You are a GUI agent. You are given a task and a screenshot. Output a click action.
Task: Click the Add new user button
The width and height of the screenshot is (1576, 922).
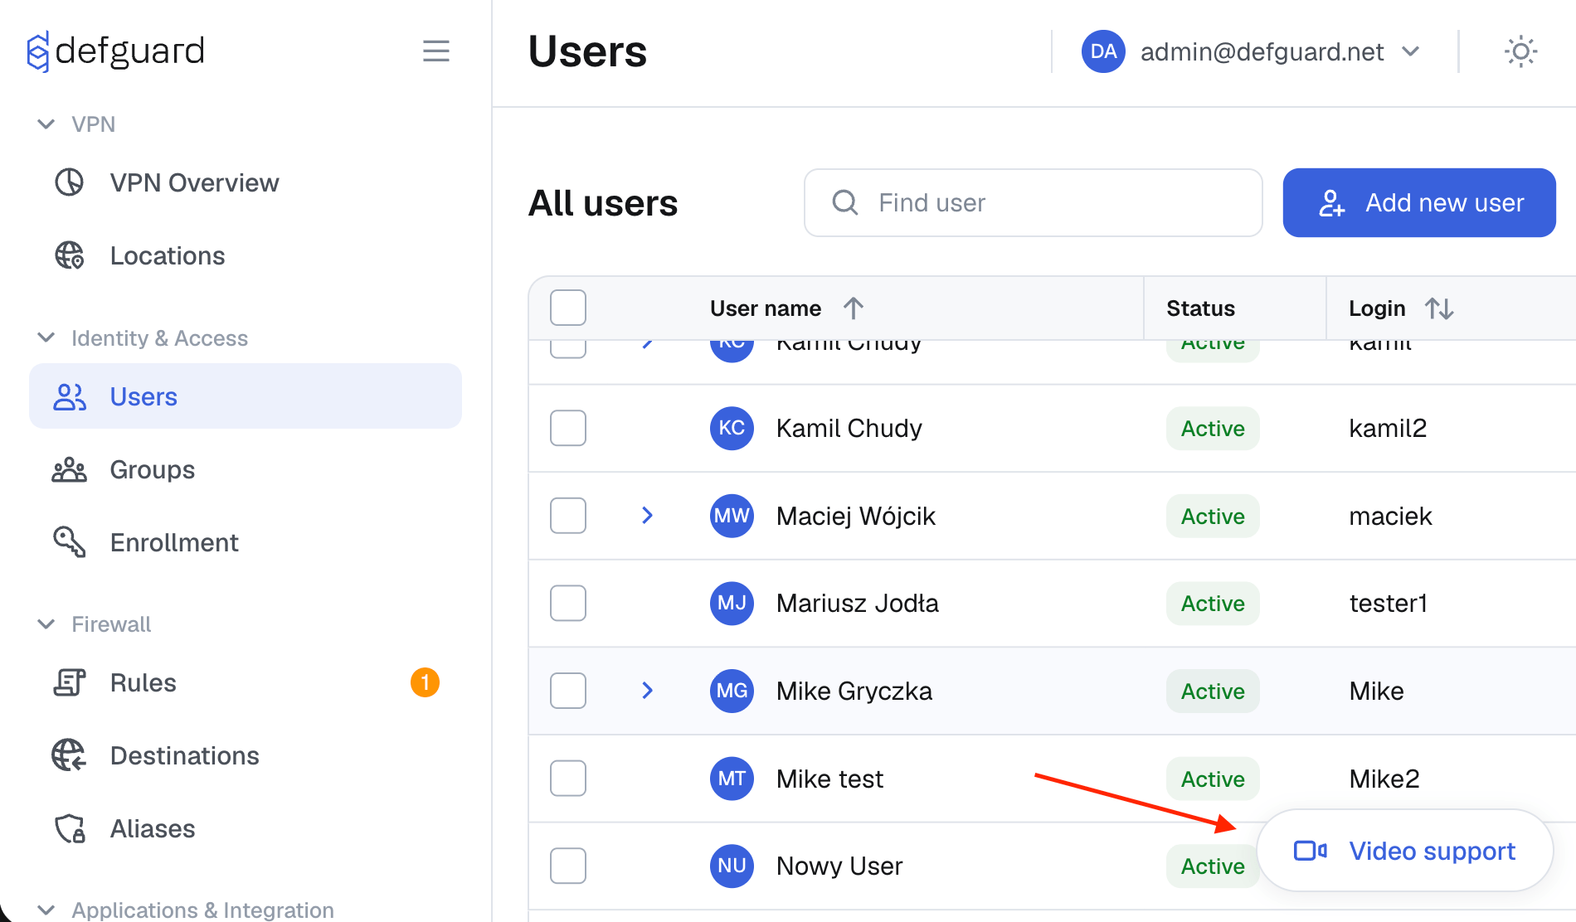[1419, 202]
